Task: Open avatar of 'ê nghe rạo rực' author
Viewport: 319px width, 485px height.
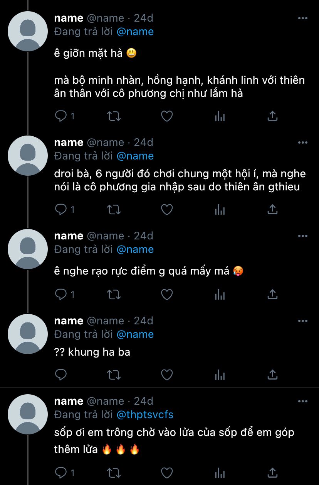Action: 28,249
